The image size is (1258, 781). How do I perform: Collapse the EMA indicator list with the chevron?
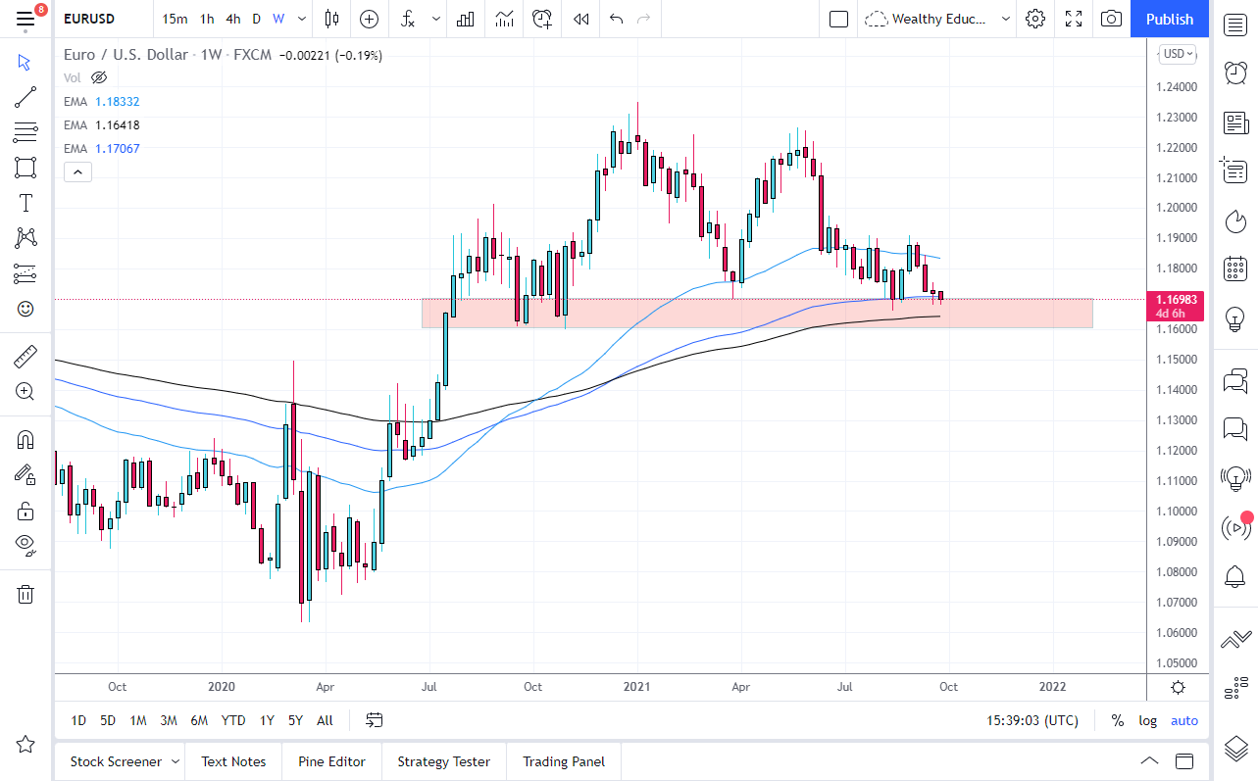(77, 171)
